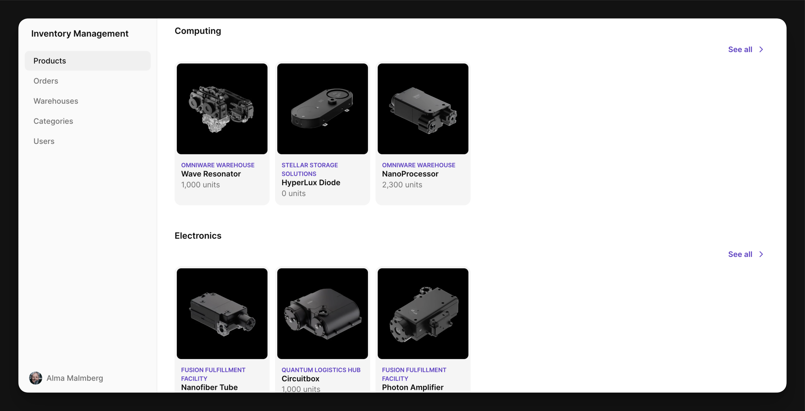Click the 2,300 units text under NanoProcessor
The height and width of the screenshot is (411, 805).
[x=402, y=185]
